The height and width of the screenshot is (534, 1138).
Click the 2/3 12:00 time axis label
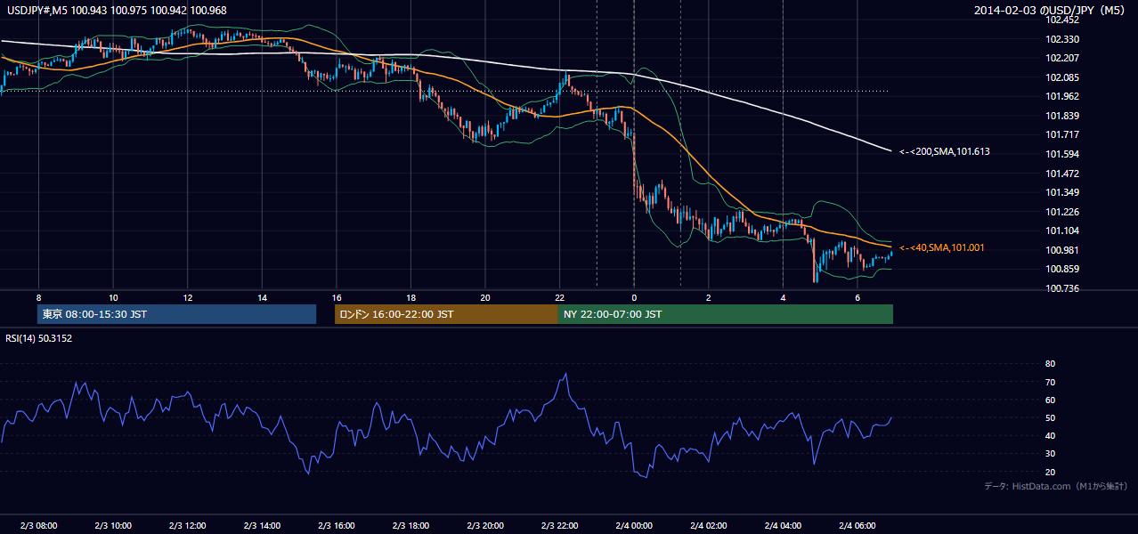coord(188,525)
